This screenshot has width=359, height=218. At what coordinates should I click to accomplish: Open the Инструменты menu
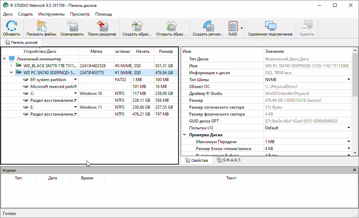coord(51,14)
